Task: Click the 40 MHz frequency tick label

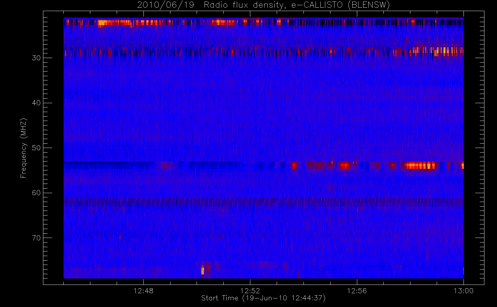Action: [36, 103]
